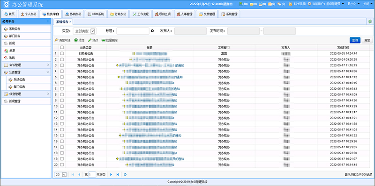The width and height of the screenshot is (375, 186).
Task: Jump to the last page of results
Action: (118, 175)
